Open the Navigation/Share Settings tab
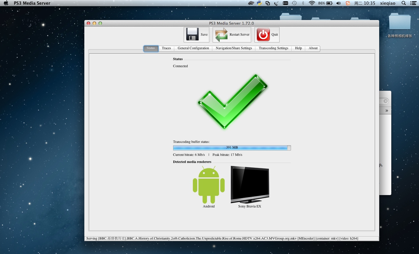The height and width of the screenshot is (254, 419). click(x=234, y=48)
